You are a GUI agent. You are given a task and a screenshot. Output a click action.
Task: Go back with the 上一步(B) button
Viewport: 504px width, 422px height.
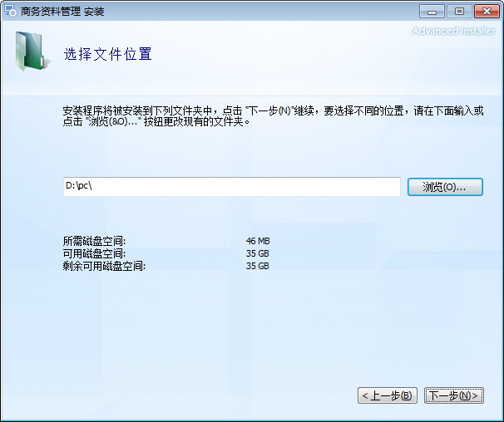click(x=387, y=395)
